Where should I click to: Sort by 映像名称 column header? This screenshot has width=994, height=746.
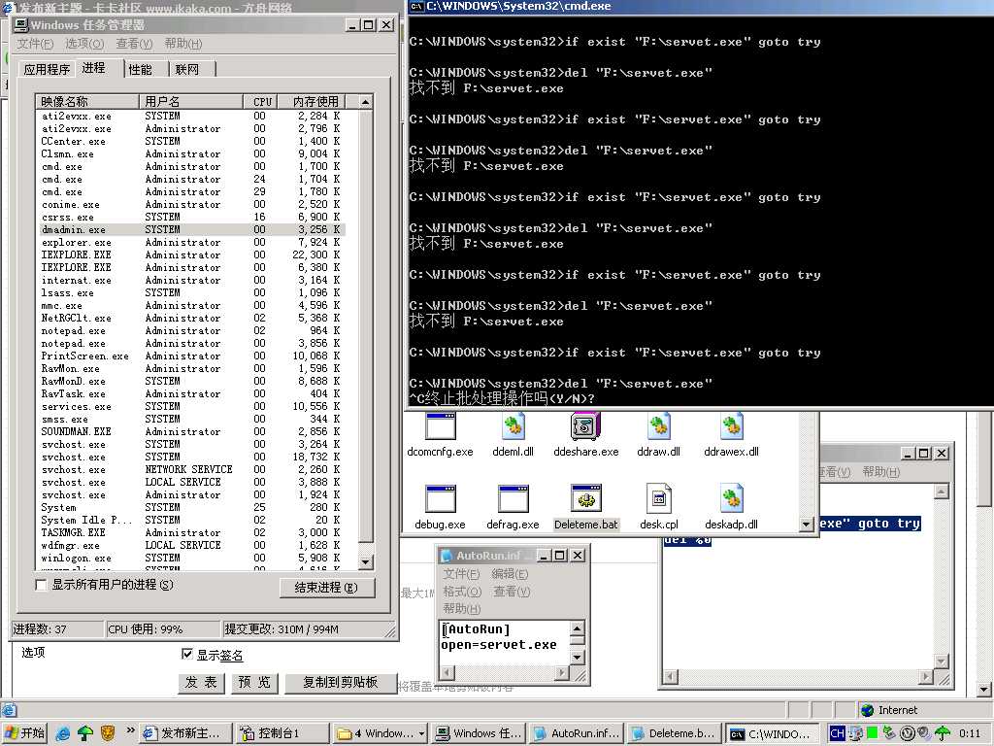[x=86, y=101]
